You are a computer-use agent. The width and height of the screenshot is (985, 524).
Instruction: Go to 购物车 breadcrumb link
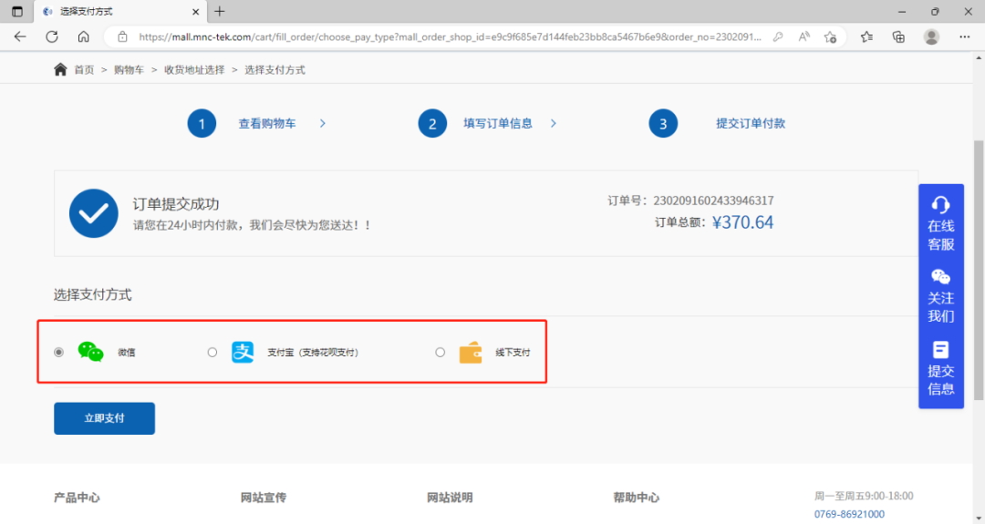[129, 69]
